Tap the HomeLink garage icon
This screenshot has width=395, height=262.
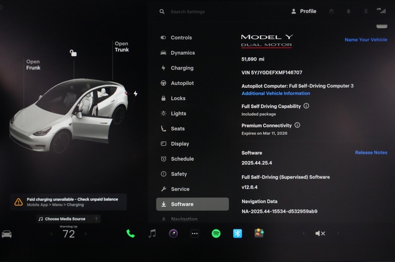pyautogui.click(x=331, y=11)
